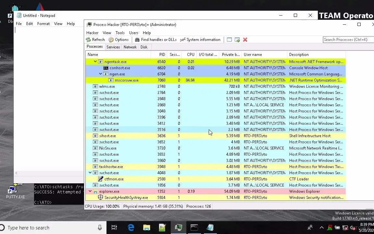This screenshot has height=234, width=374.
Task: Click the mscorsvw.exe process icon
Action: (x=111, y=80)
